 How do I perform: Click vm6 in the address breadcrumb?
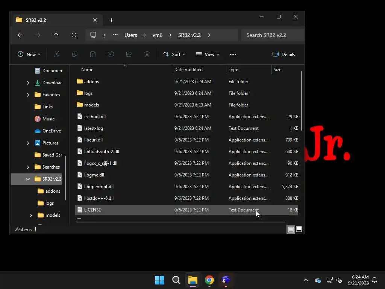pos(158,35)
